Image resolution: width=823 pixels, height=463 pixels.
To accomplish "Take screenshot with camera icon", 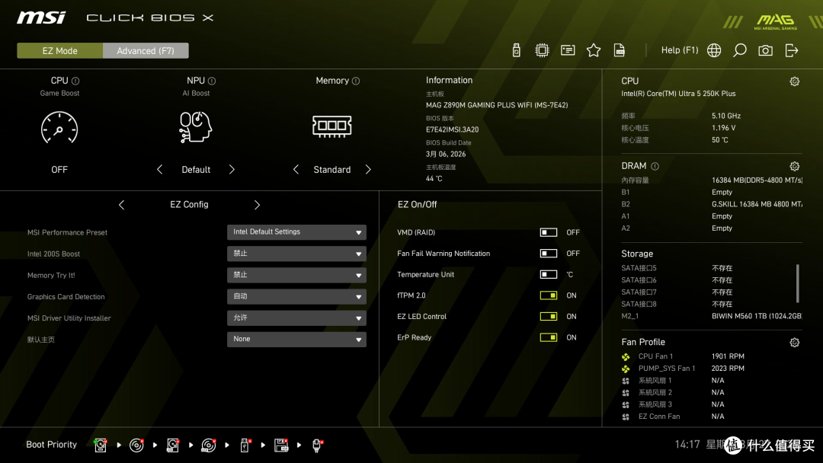I will [x=765, y=50].
